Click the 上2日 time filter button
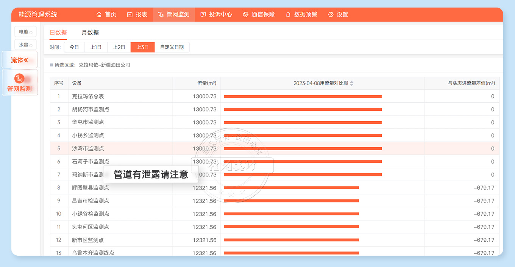Image resolution: width=515 pixels, height=267 pixels. coord(119,47)
